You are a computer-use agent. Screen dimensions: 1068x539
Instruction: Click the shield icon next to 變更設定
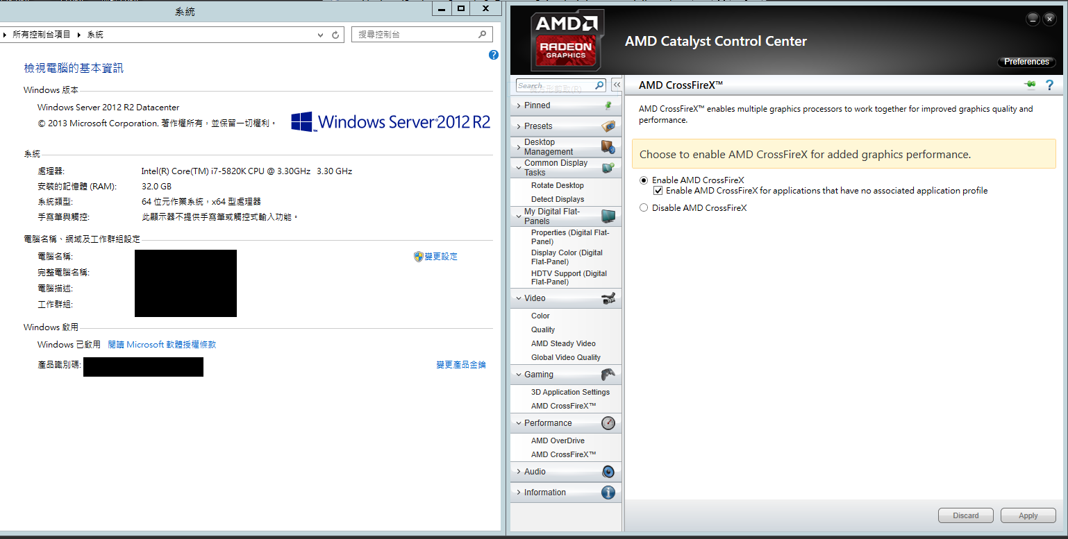tap(419, 257)
